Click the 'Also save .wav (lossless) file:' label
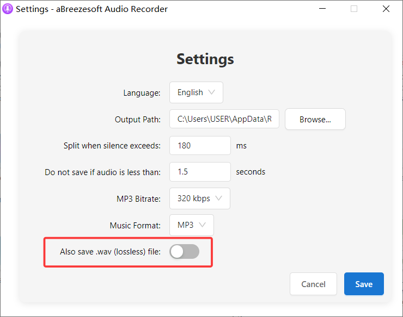 (x=110, y=252)
